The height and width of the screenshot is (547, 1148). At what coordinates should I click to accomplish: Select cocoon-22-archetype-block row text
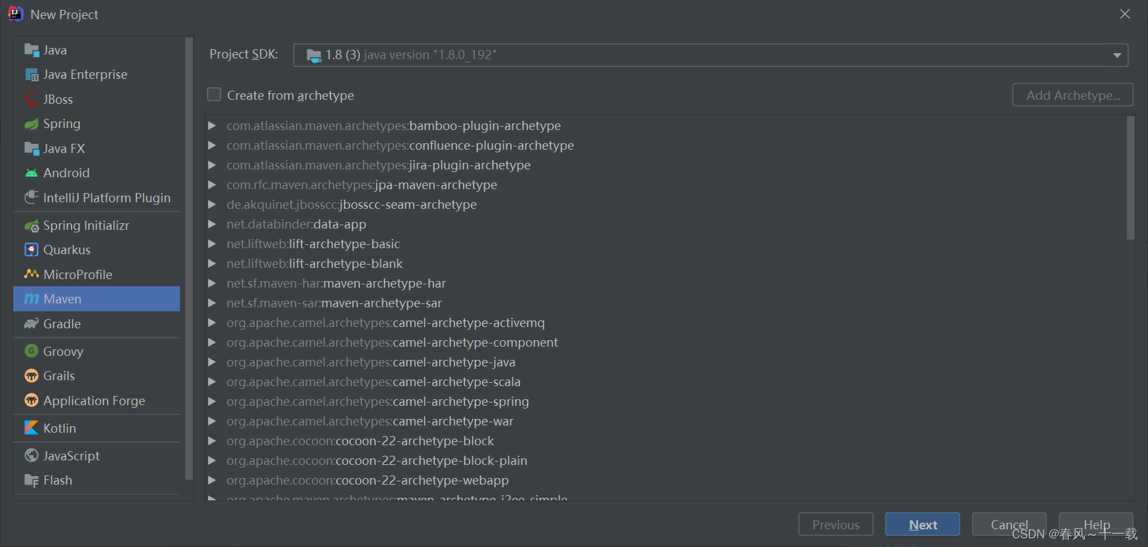pos(360,441)
